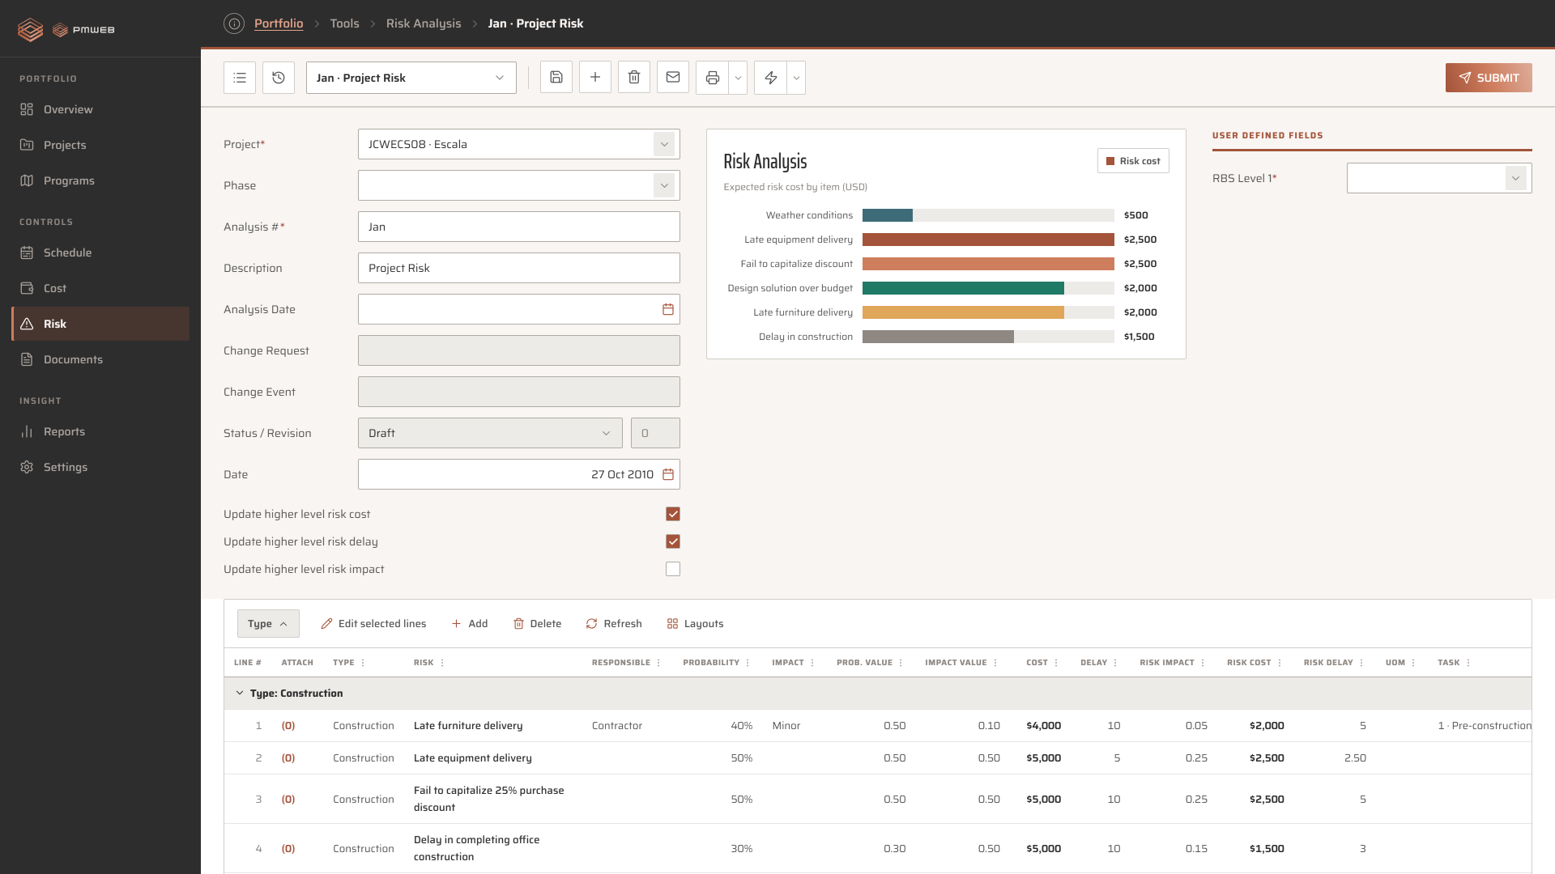Expand the print options arrow
This screenshot has width=1555, height=874.
tap(738, 78)
